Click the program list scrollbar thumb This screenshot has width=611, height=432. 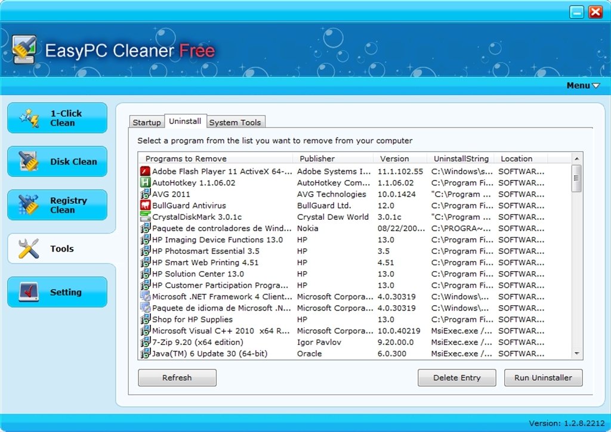click(577, 178)
